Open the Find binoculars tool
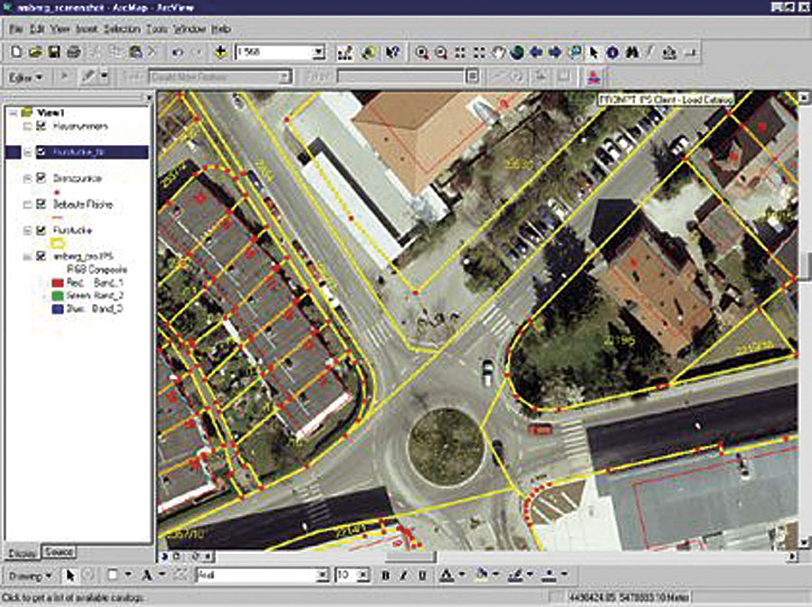 click(632, 53)
